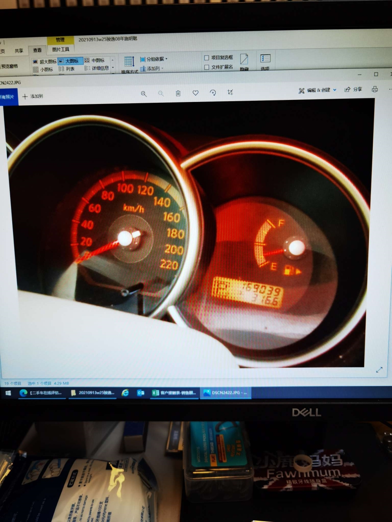Crop the photo
Screen dimensions: 392x522
(230, 92)
